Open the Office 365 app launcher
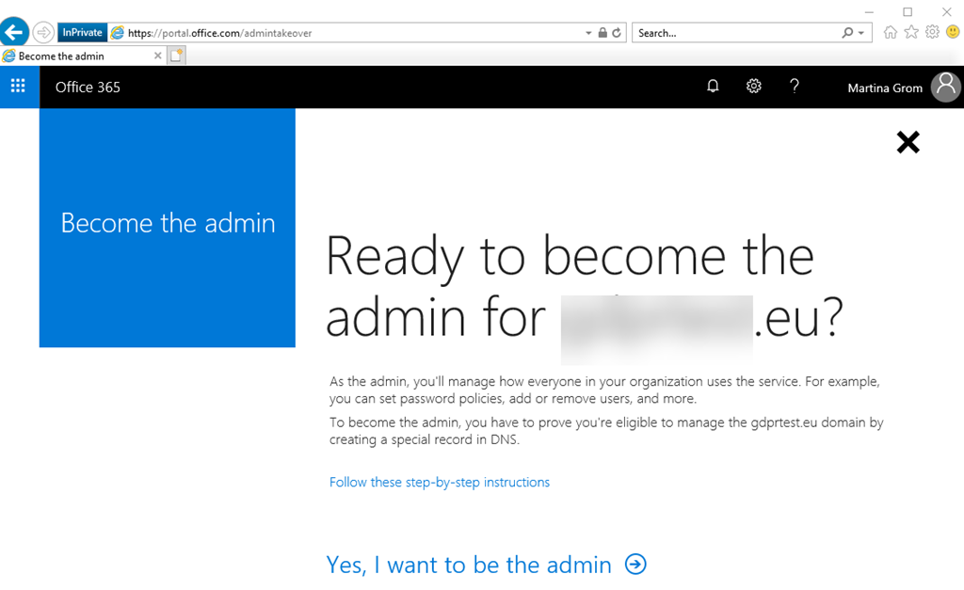The width and height of the screenshot is (964, 590). click(x=18, y=87)
